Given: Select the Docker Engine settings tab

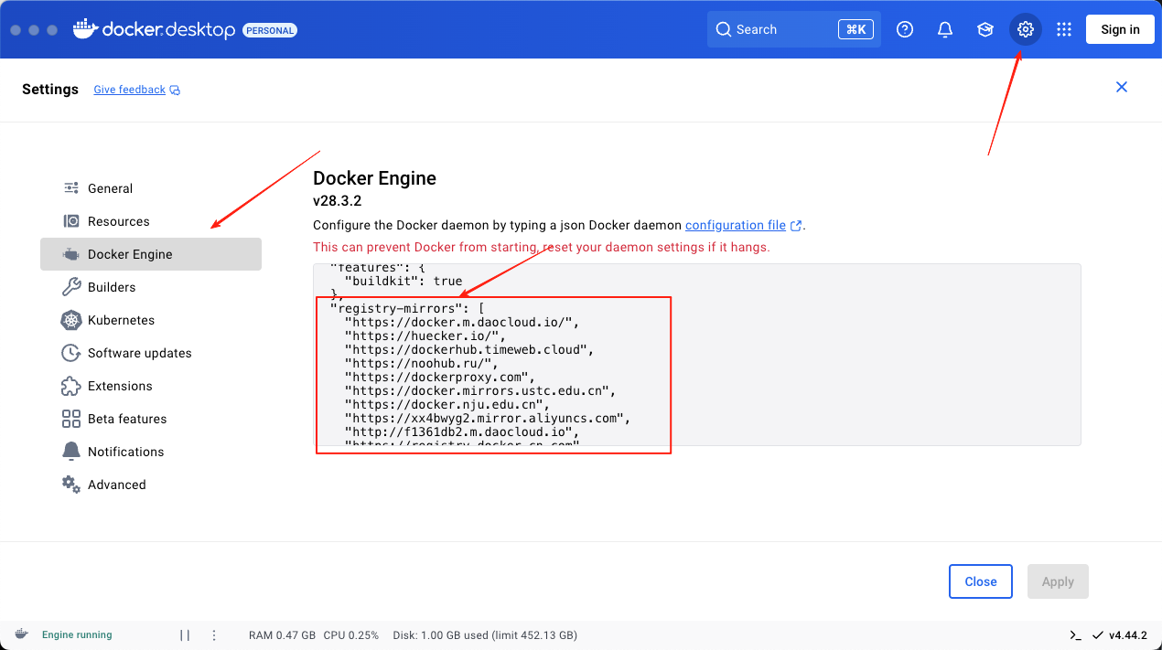Looking at the screenshot, I should [x=151, y=254].
